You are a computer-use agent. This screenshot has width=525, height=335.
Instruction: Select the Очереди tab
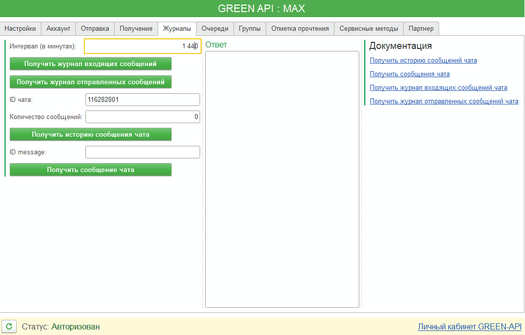(215, 29)
